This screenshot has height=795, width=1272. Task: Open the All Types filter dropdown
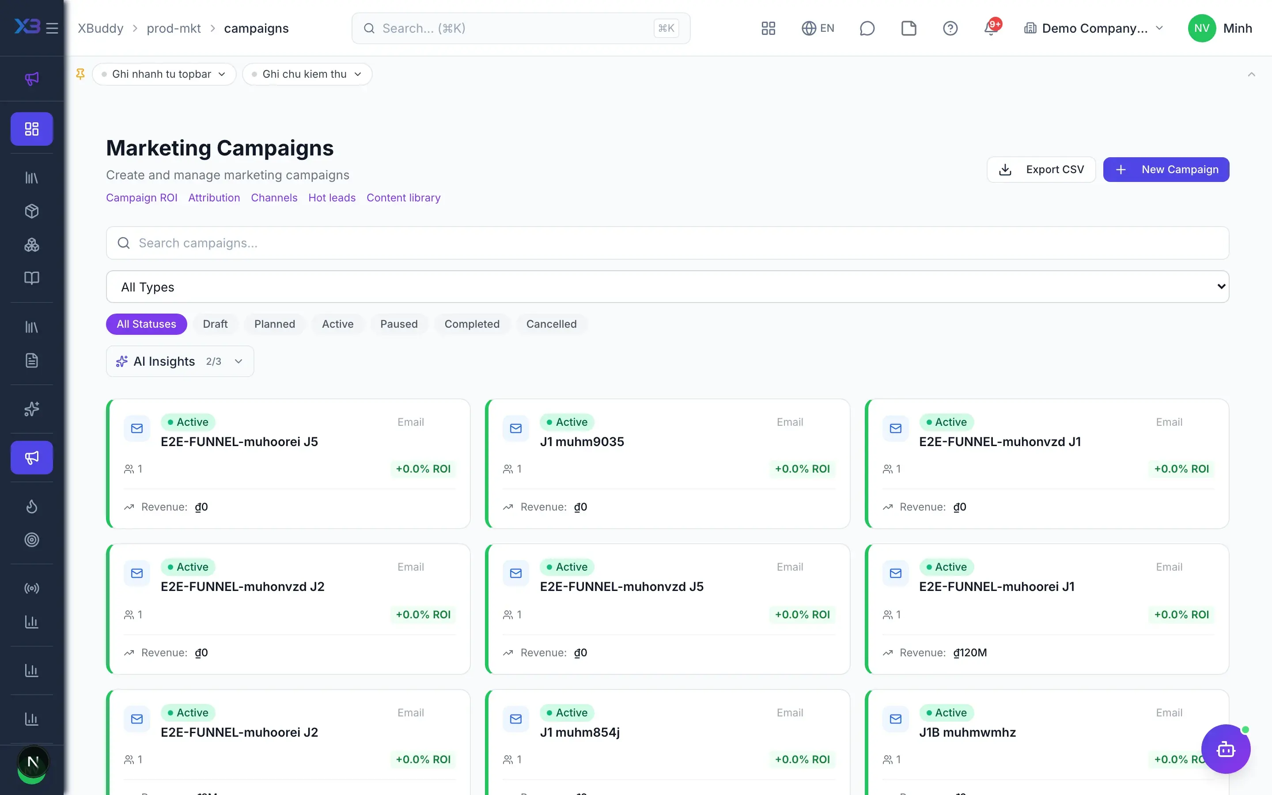(x=667, y=287)
